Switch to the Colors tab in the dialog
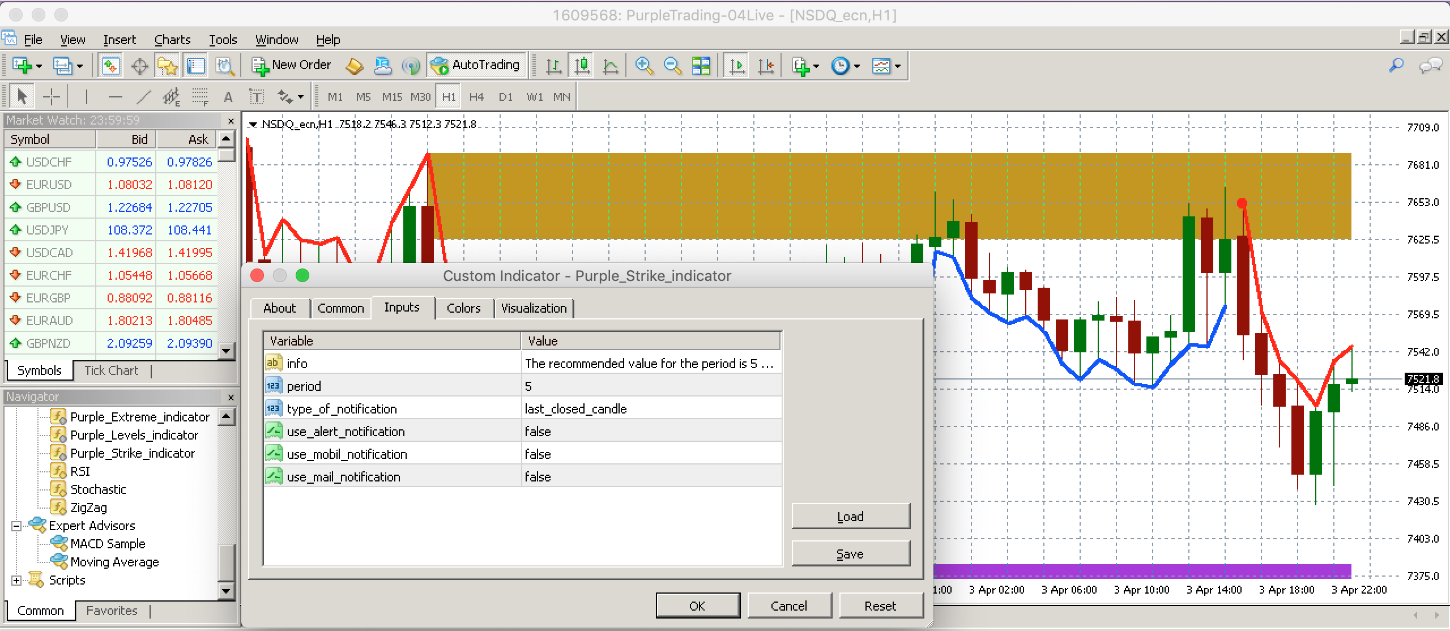This screenshot has height=631, width=1450. 463,308
